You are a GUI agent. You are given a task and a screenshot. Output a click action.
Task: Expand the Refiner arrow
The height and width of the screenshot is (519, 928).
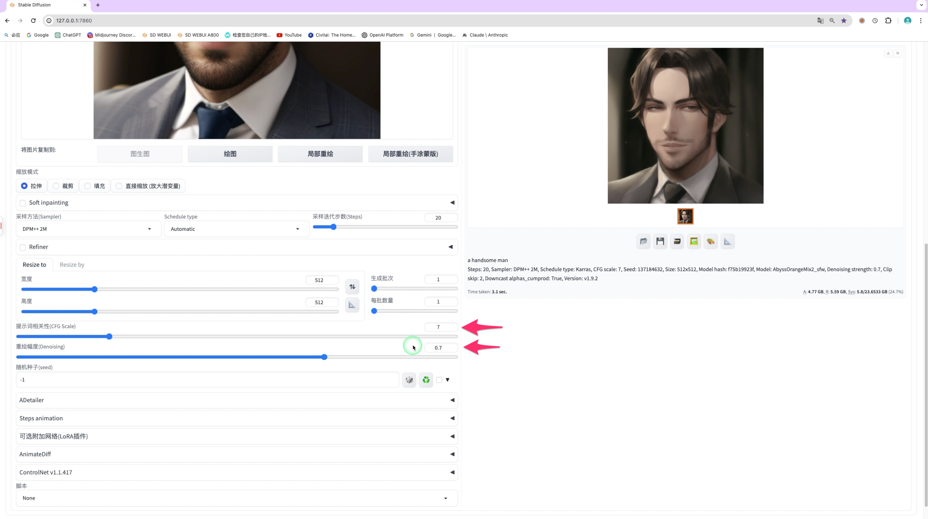[451, 247]
